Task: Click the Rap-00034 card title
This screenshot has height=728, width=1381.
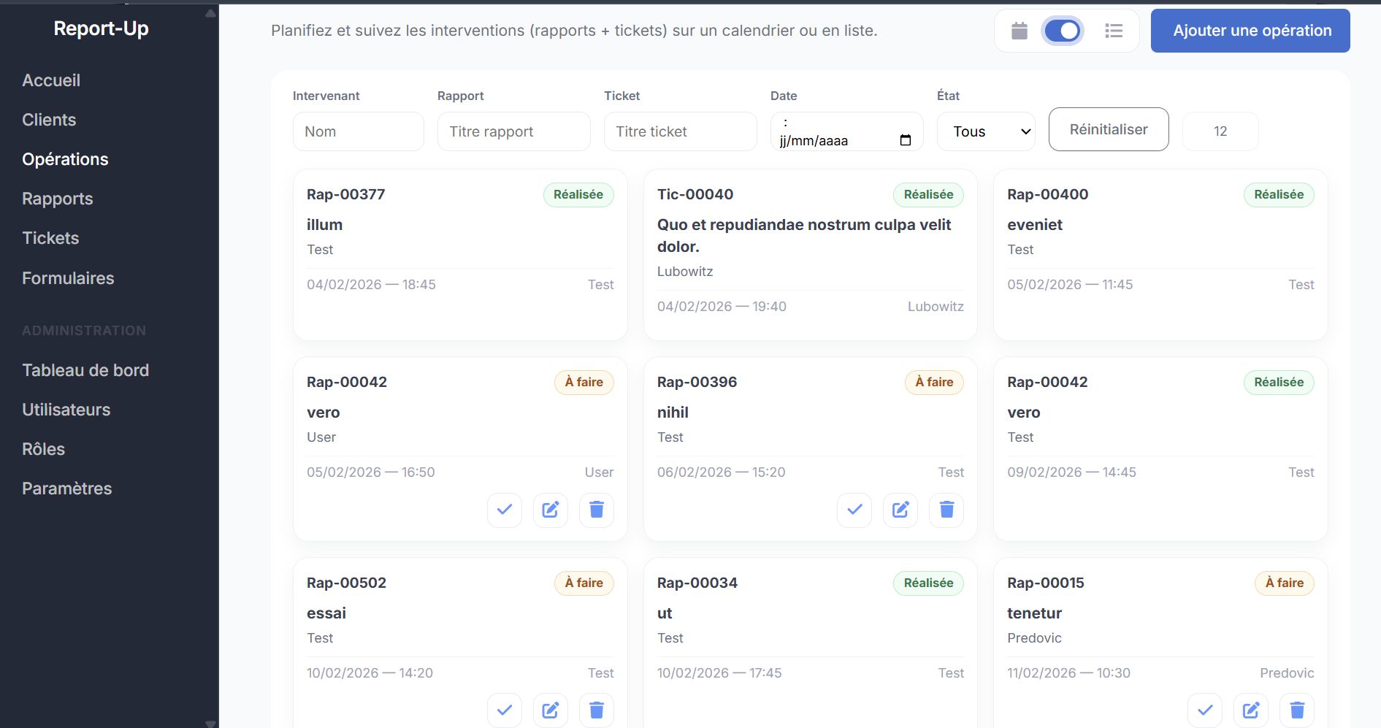Action: 697,583
